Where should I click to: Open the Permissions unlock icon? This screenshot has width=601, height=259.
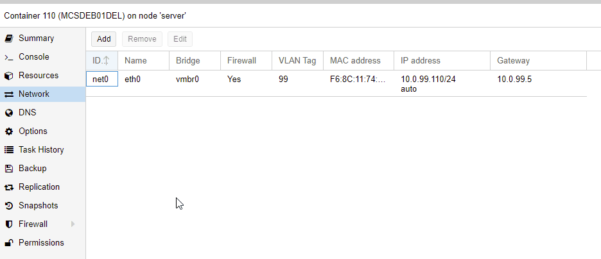(x=9, y=243)
